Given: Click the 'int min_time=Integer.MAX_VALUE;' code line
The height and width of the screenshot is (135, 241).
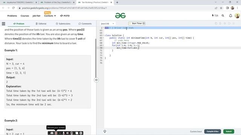Looking at the screenshot, I should (x=131, y=43).
